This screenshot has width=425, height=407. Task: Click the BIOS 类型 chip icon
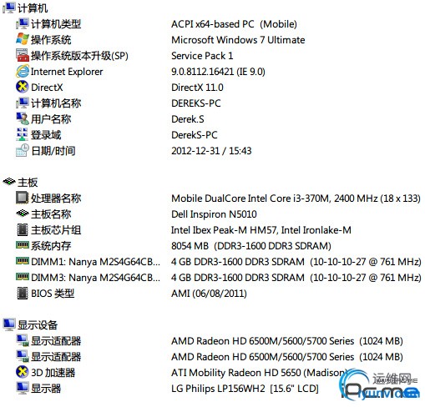coord(23,293)
